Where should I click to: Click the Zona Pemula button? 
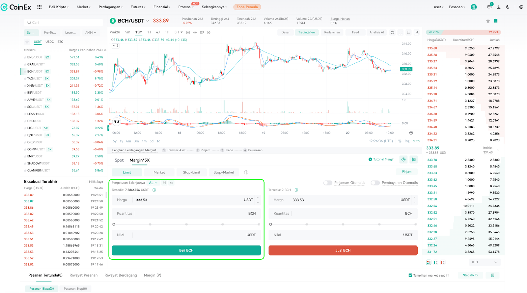tap(247, 7)
